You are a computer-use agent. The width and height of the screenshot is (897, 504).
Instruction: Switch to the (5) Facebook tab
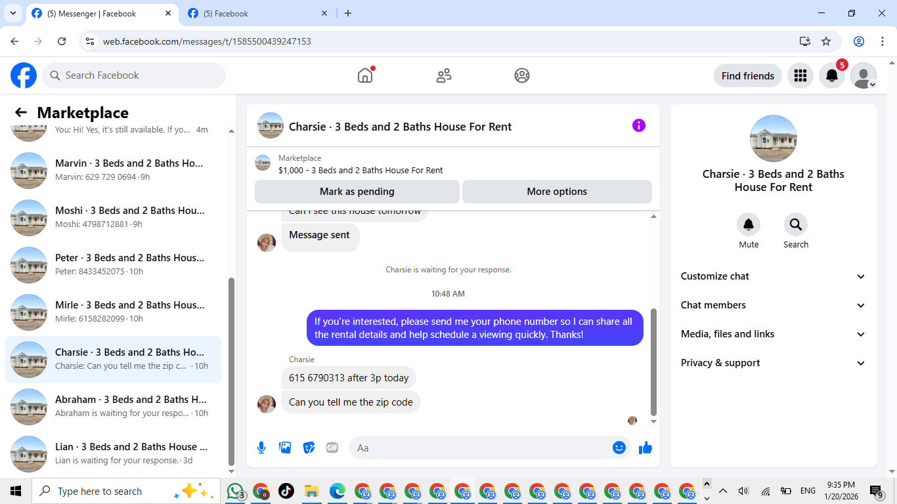coord(257,14)
